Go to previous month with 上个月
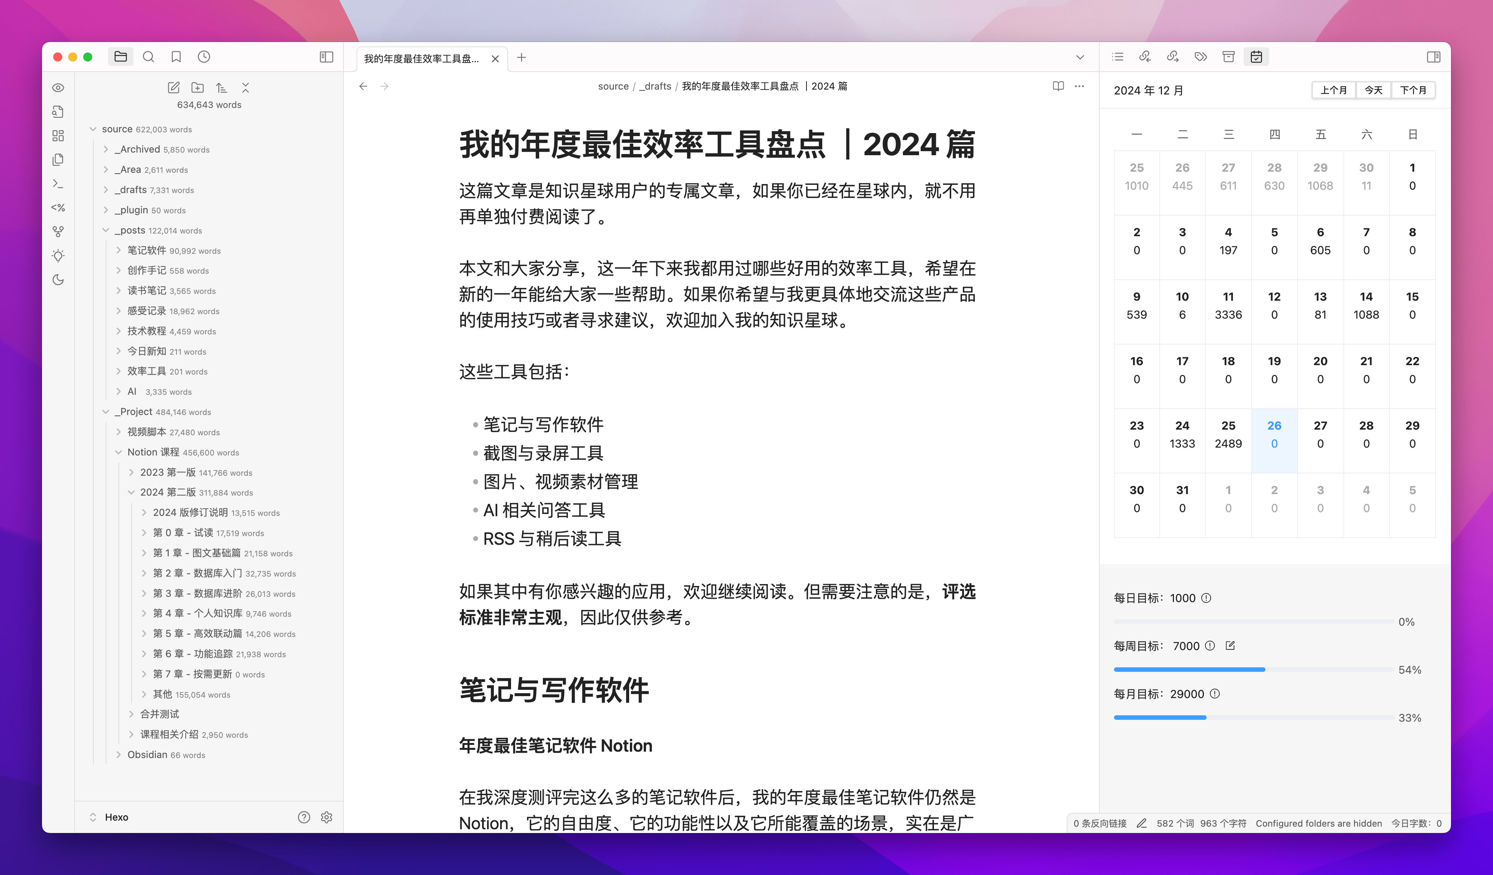Viewport: 1493px width, 875px height. coord(1334,90)
